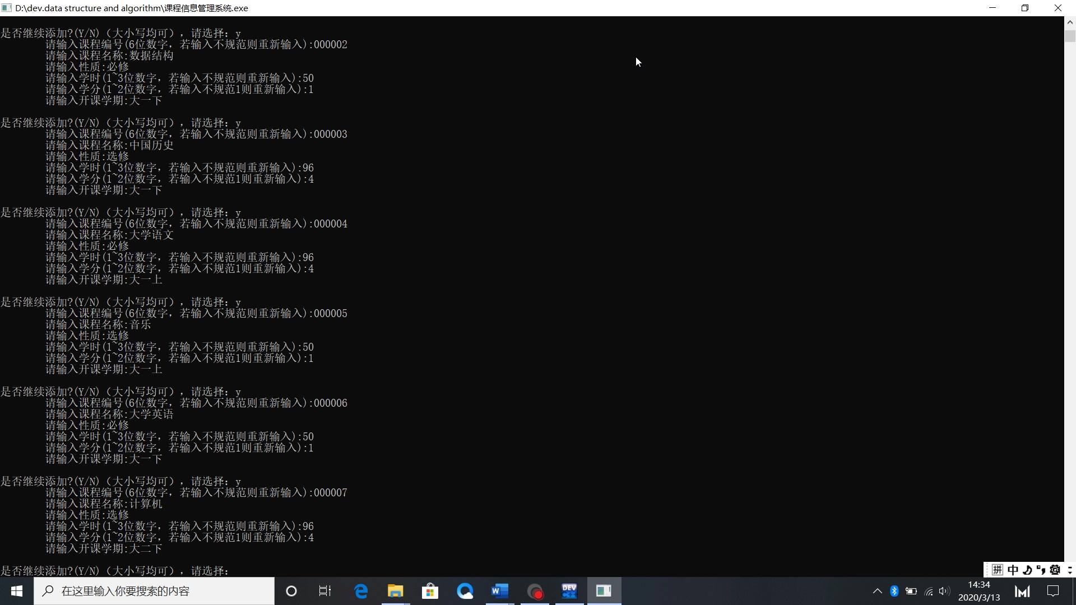The height and width of the screenshot is (605, 1076).
Task: Open the Windows Start menu
Action: click(17, 591)
